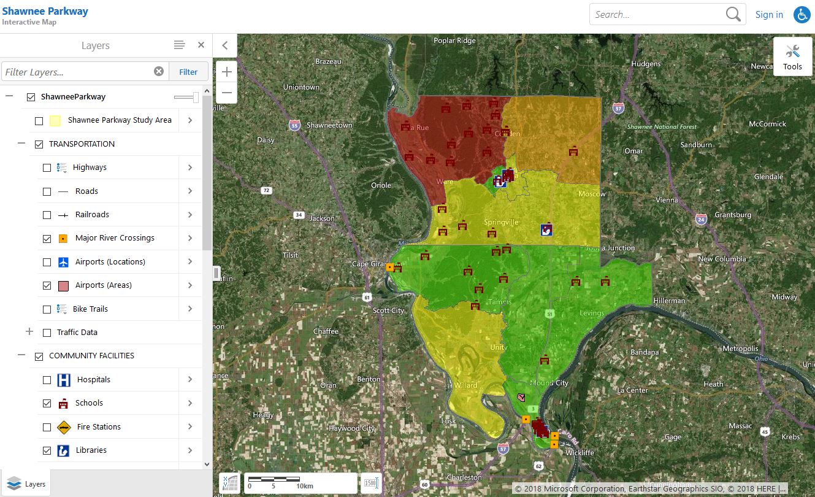
Task: Zoom out on the map
Action: click(x=227, y=93)
